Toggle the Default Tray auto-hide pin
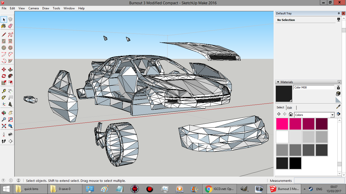 pos(339,13)
